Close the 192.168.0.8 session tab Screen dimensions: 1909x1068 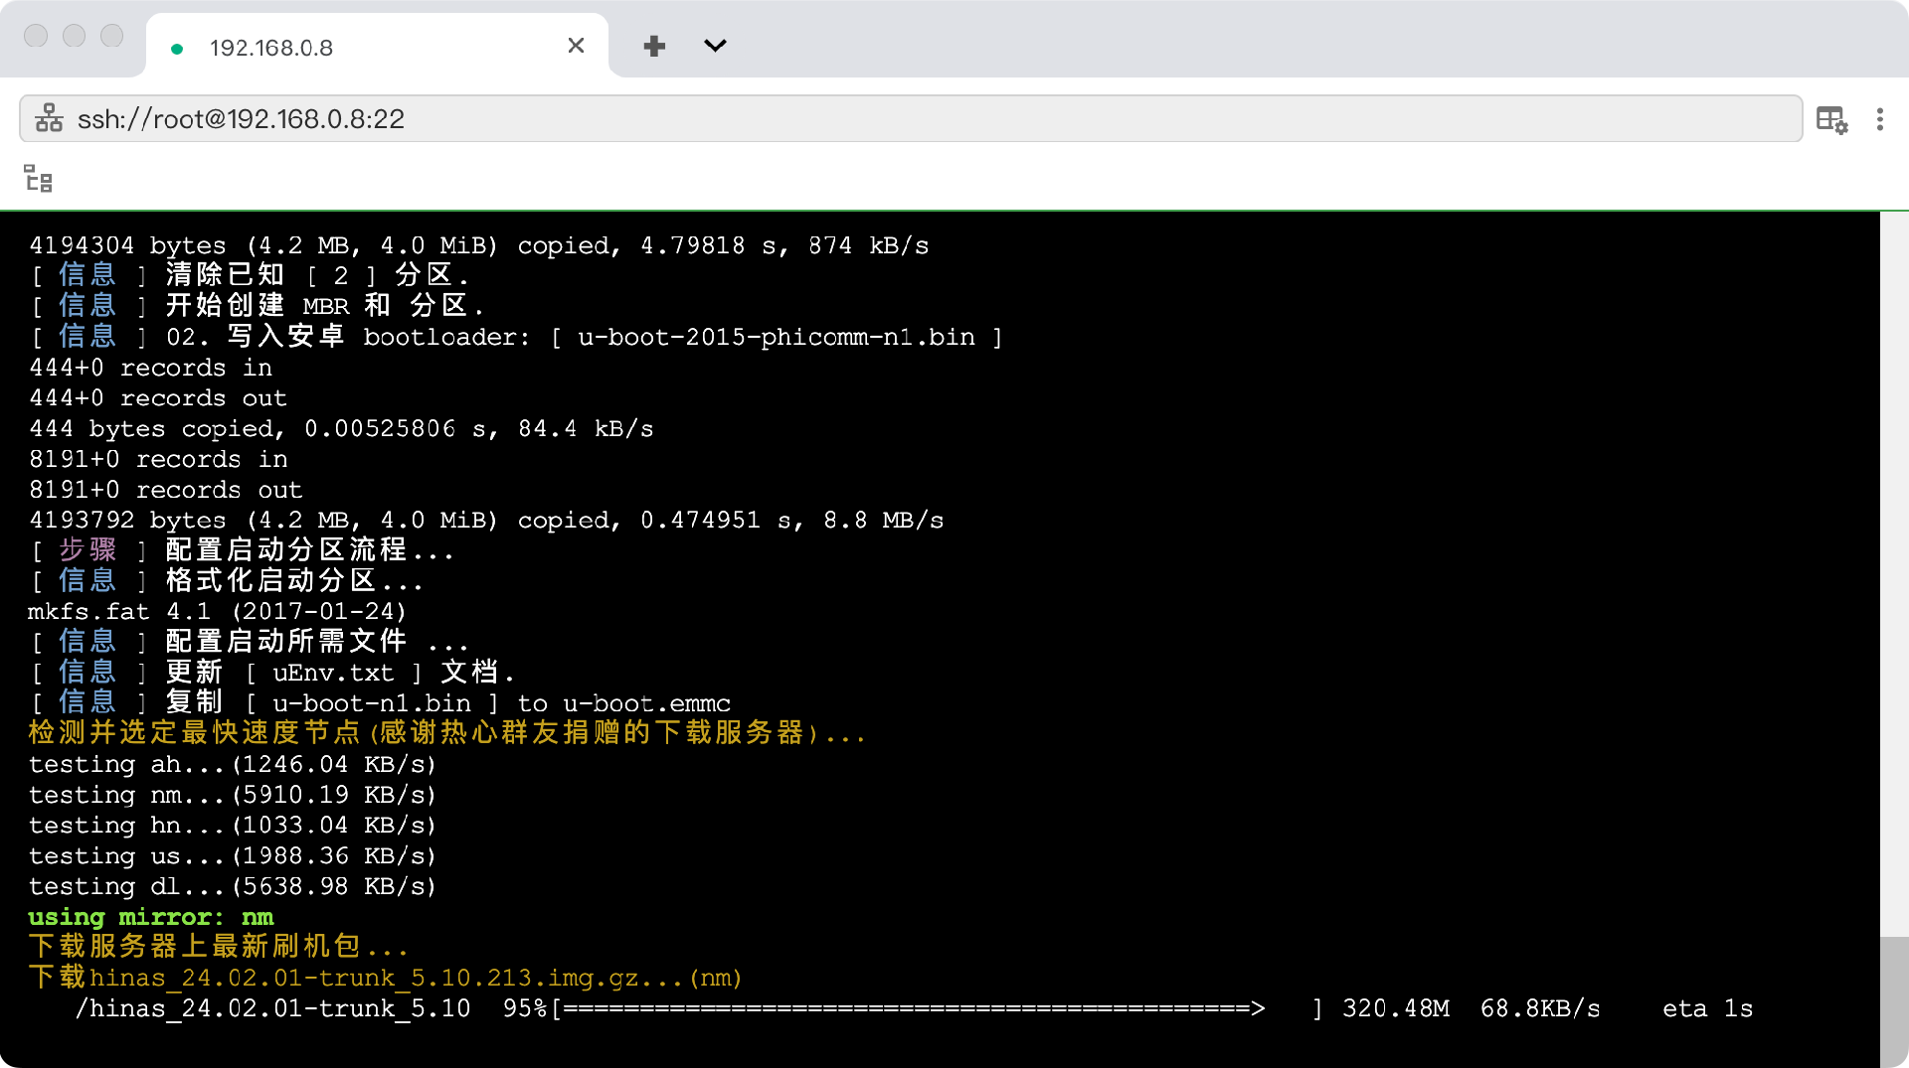click(576, 46)
